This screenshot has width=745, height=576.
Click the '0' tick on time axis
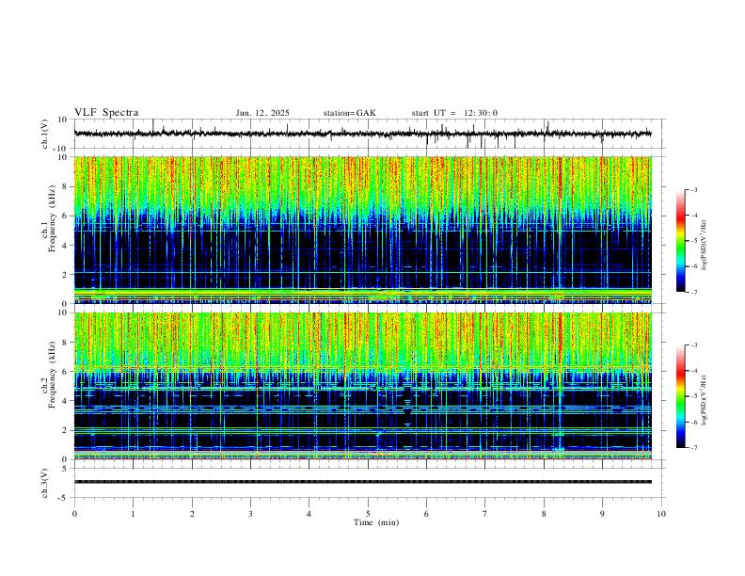point(74,514)
